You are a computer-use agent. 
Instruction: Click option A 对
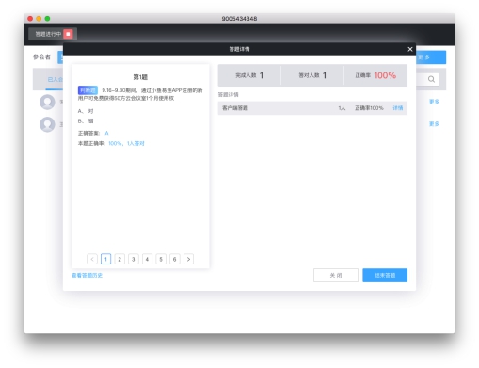pyautogui.click(x=86, y=111)
